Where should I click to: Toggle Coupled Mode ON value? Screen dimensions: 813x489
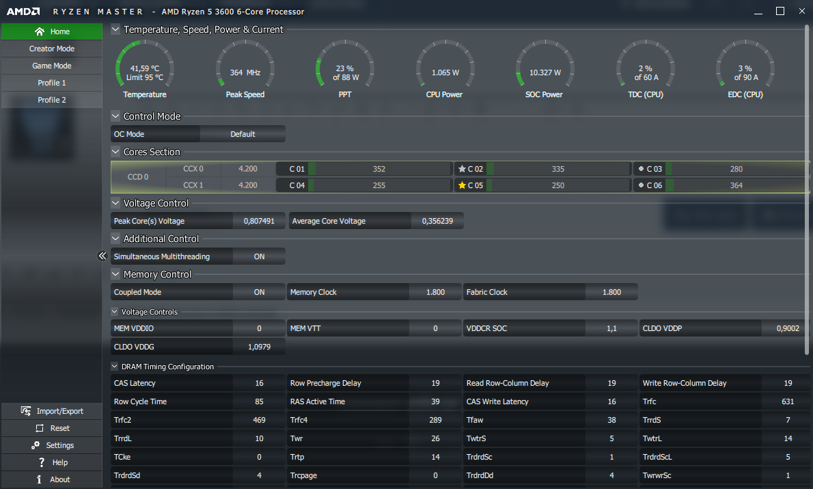tap(259, 292)
